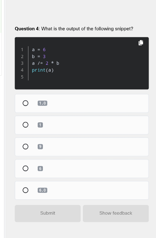
Task: Click the code line a /= 2 * b
Action: (45, 63)
